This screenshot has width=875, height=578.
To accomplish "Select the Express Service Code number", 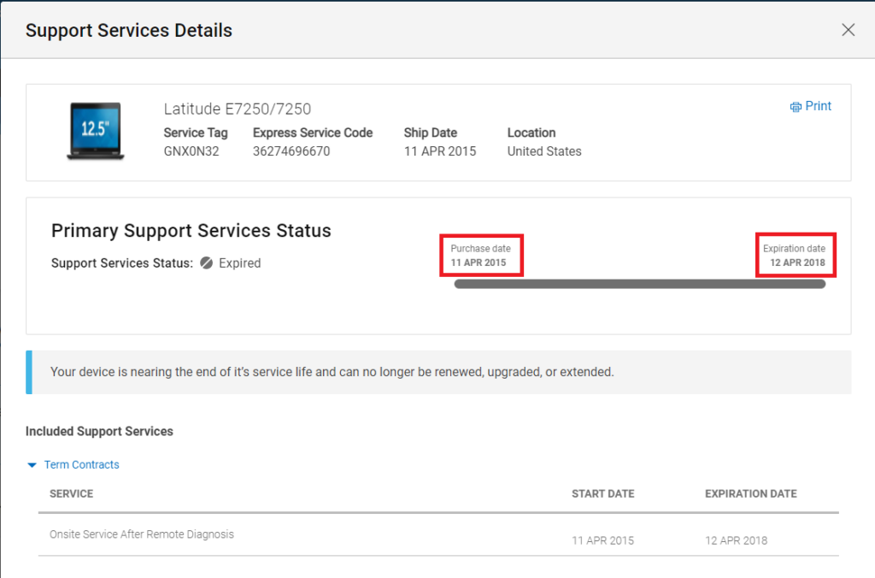I will point(291,151).
